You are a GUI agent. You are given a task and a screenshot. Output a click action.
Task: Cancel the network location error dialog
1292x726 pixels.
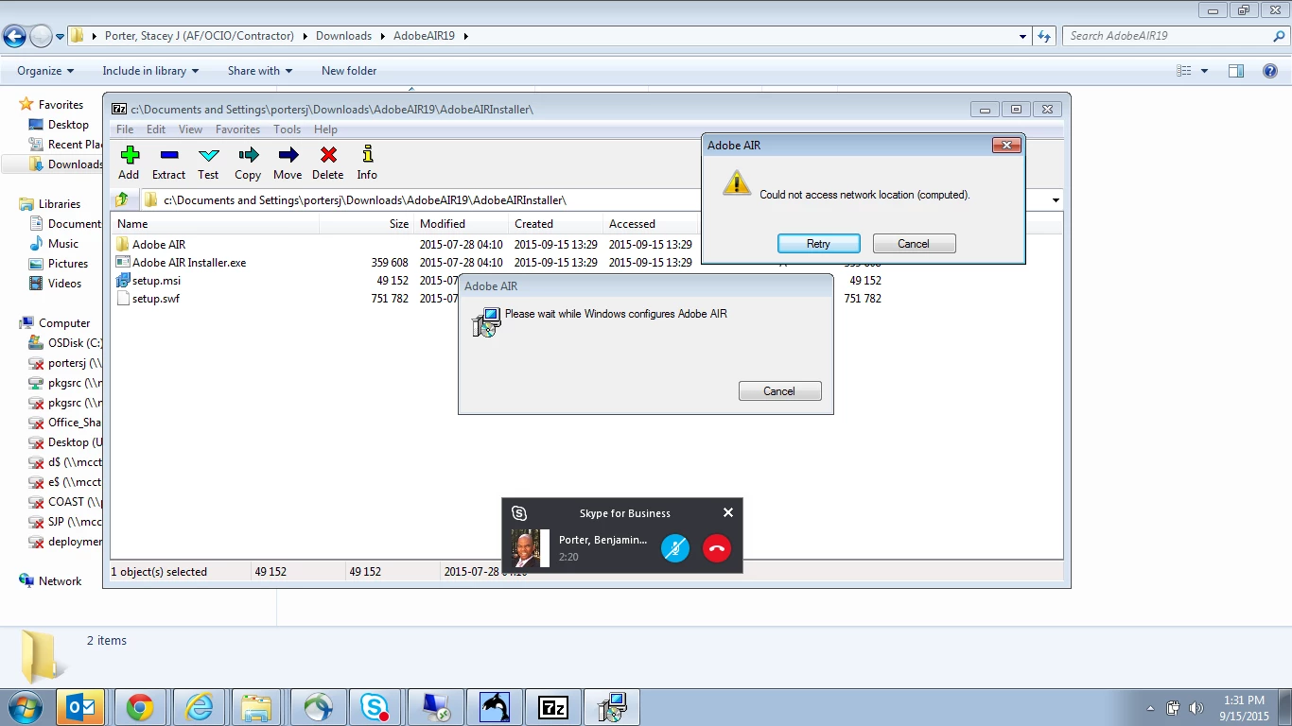pos(914,244)
